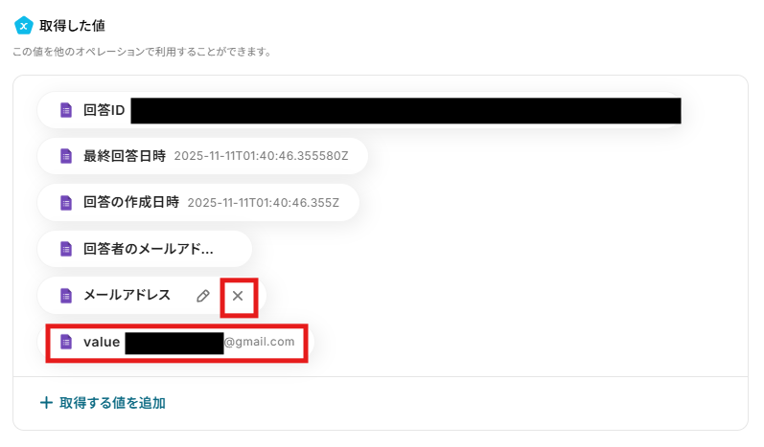Remove メールアドレス using the X button
The image size is (764, 447).
pos(238,296)
